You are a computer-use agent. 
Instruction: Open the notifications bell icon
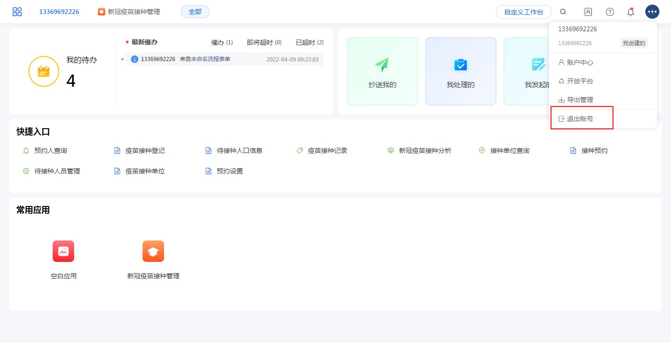[x=630, y=12]
